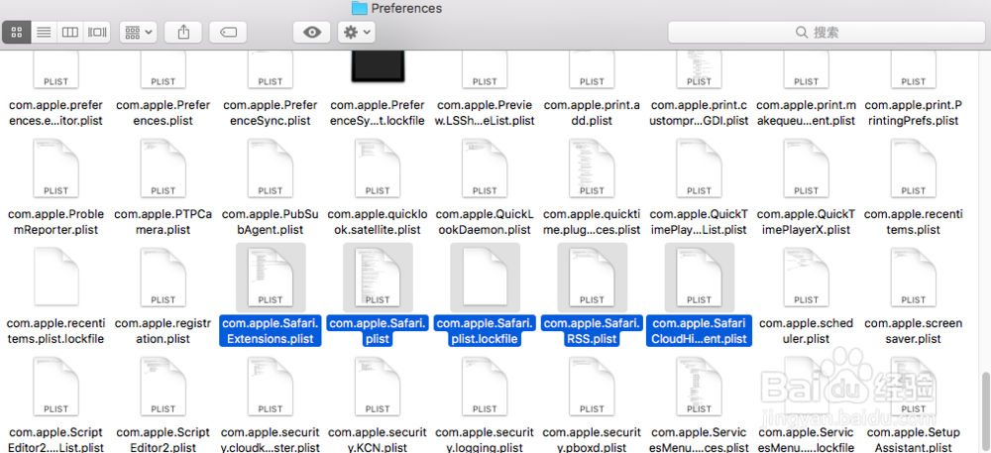Viewport: 991px width, 453px height.
Task: Click the Share toolbar button
Action: click(183, 32)
